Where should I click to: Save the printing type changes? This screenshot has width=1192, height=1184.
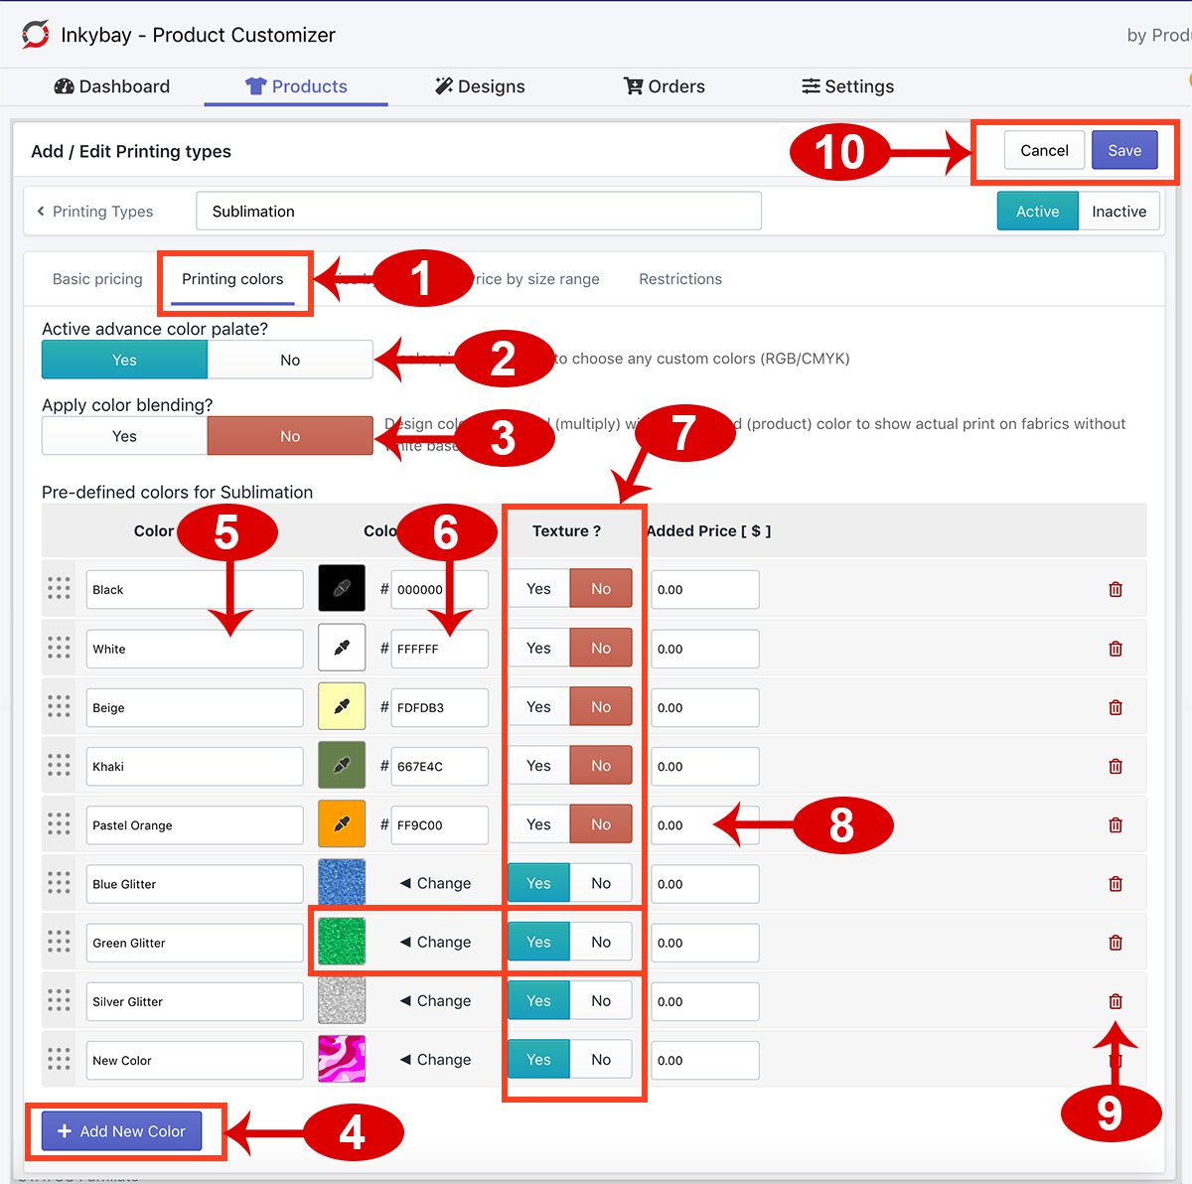pyautogui.click(x=1124, y=150)
